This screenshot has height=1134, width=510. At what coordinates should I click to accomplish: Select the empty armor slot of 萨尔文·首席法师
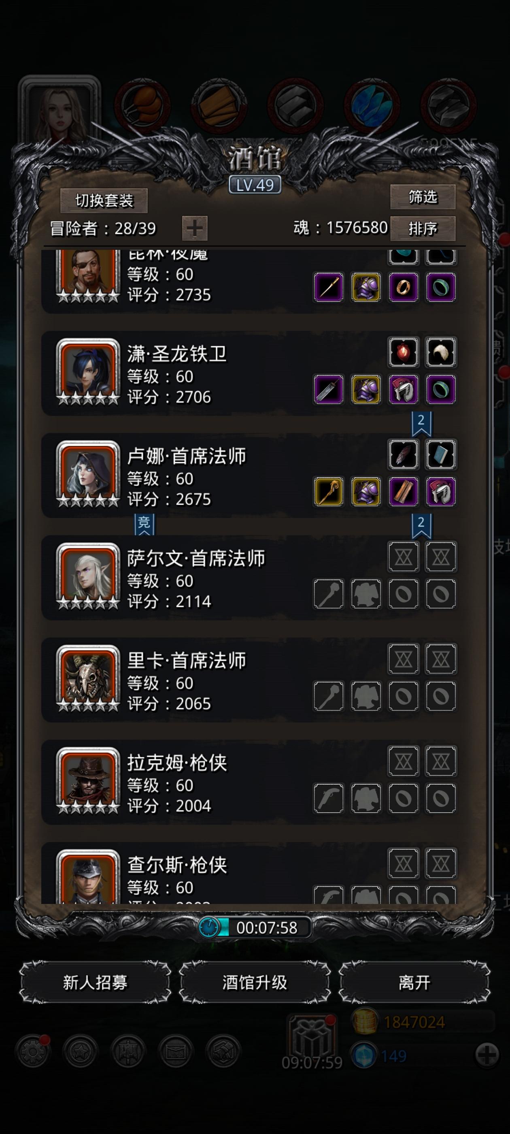[x=365, y=594]
